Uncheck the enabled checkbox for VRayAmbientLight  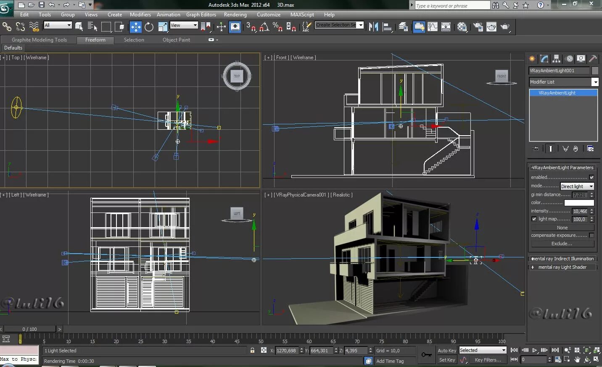coord(591,177)
